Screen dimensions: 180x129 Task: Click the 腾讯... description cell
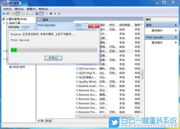click(x=103, y=69)
